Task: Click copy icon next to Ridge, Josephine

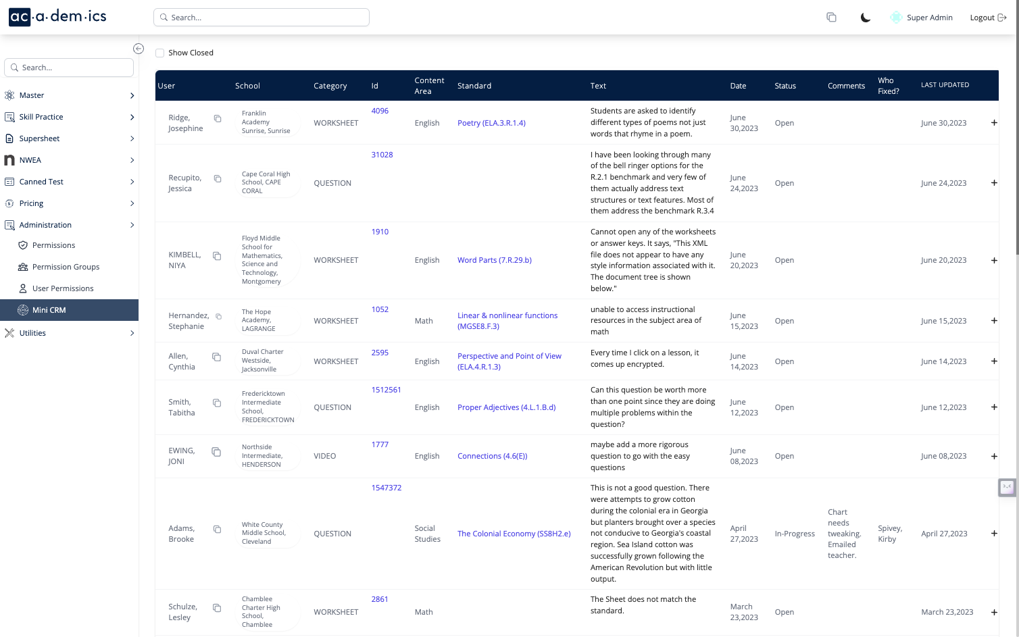Action: pyautogui.click(x=218, y=118)
